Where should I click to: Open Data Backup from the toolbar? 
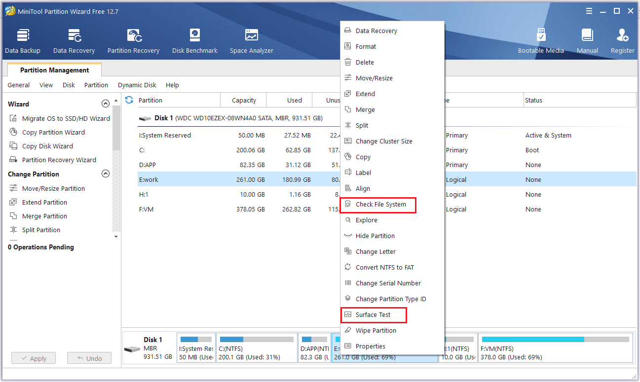(23, 41)
